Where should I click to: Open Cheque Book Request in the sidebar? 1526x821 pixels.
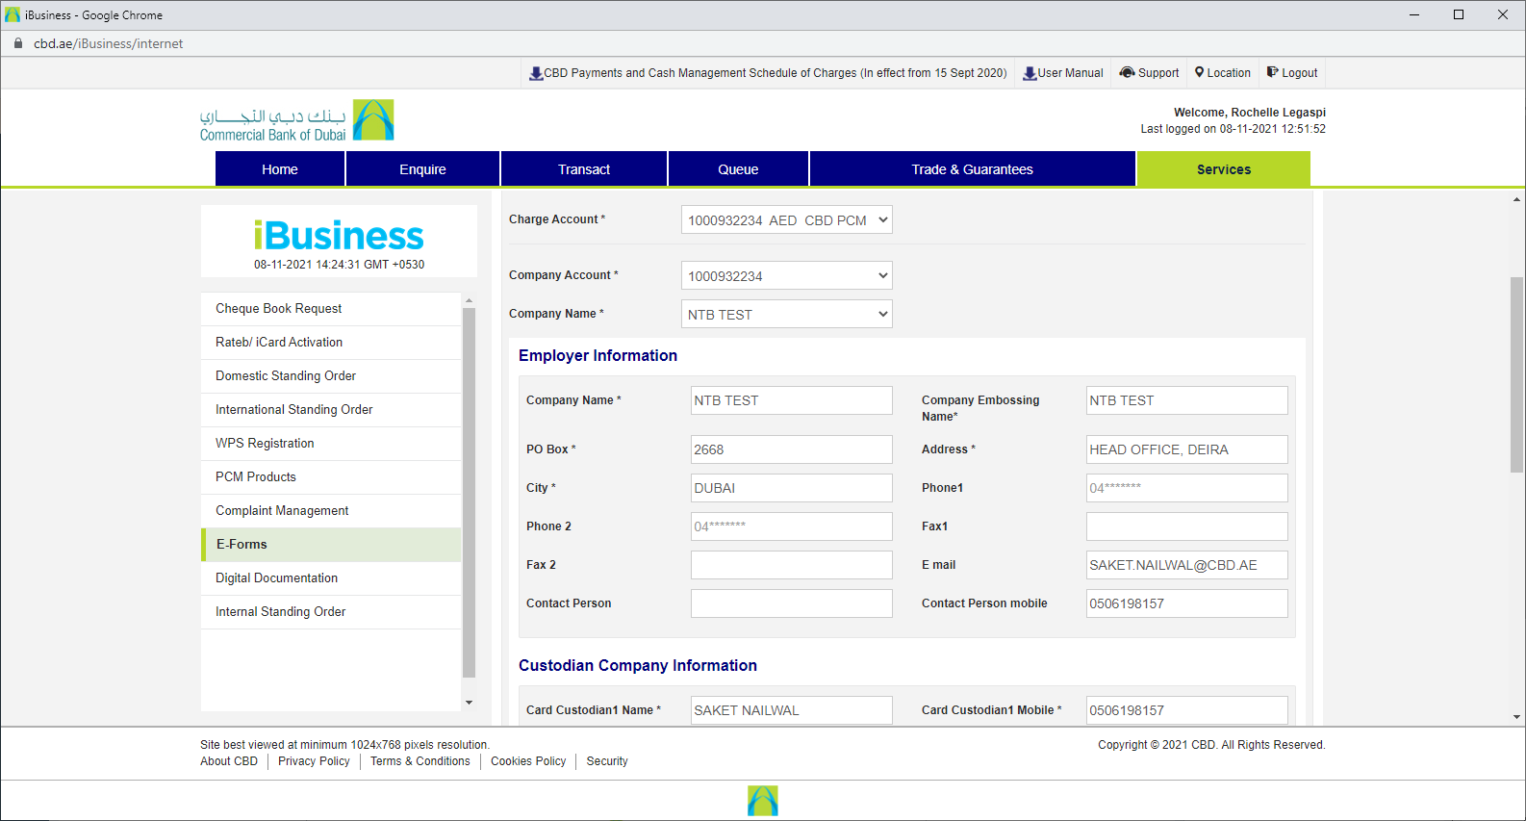[331, 309]
